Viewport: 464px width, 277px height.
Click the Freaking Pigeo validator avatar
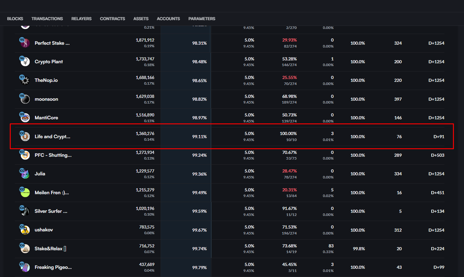point(25,267)
